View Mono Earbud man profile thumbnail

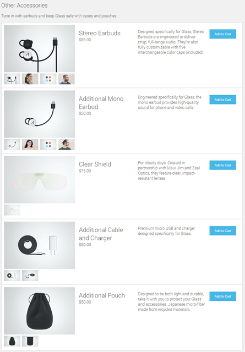[67, 144]
